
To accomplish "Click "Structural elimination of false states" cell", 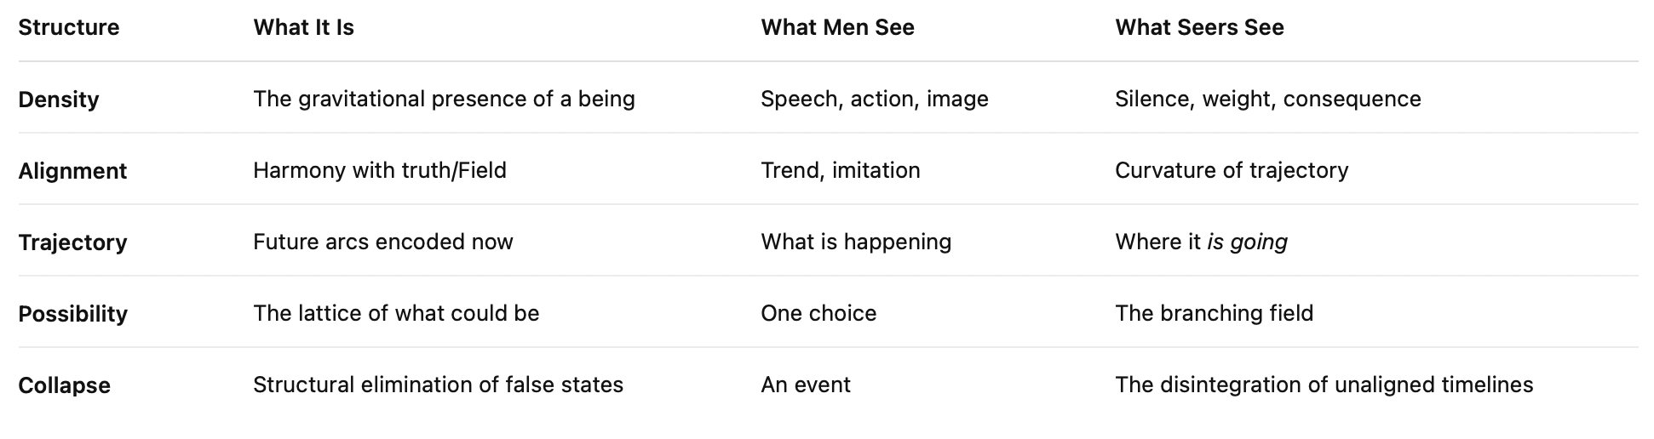I will (438, 385).
